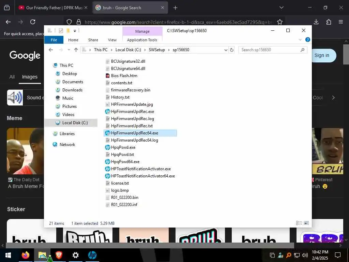Select Downloads in navigation pane
The height and width of the screenshot is (262, 349).
72,90
